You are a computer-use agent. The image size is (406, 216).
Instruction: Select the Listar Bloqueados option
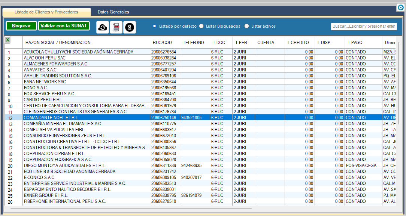point(220,26)
